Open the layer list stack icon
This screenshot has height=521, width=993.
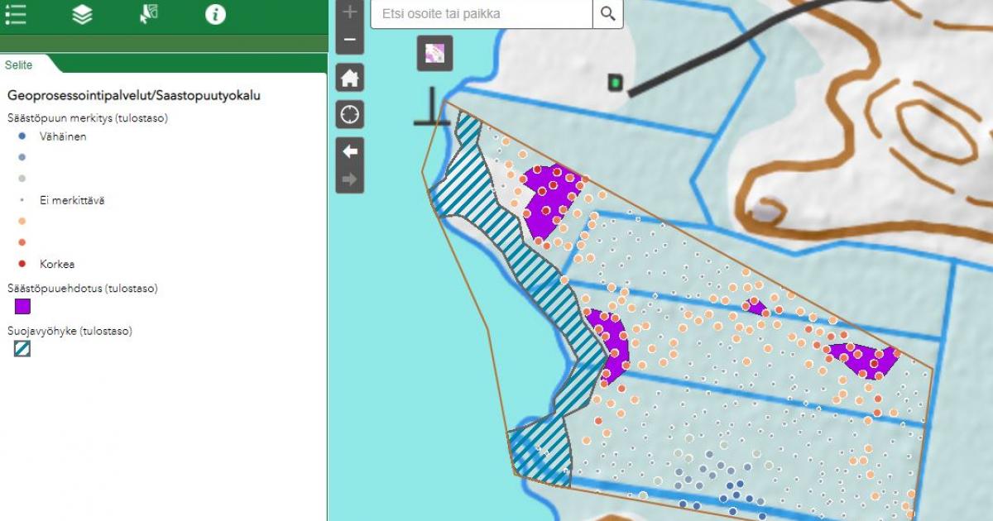[x=82, y=14]
